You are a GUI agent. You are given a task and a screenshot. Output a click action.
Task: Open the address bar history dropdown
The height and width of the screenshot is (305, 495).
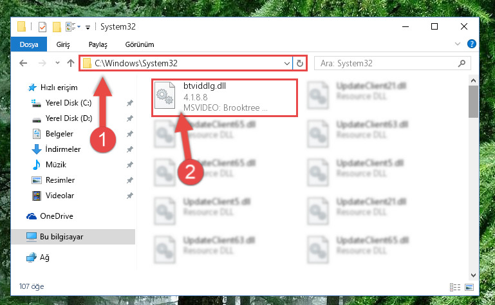pos(286,64)
